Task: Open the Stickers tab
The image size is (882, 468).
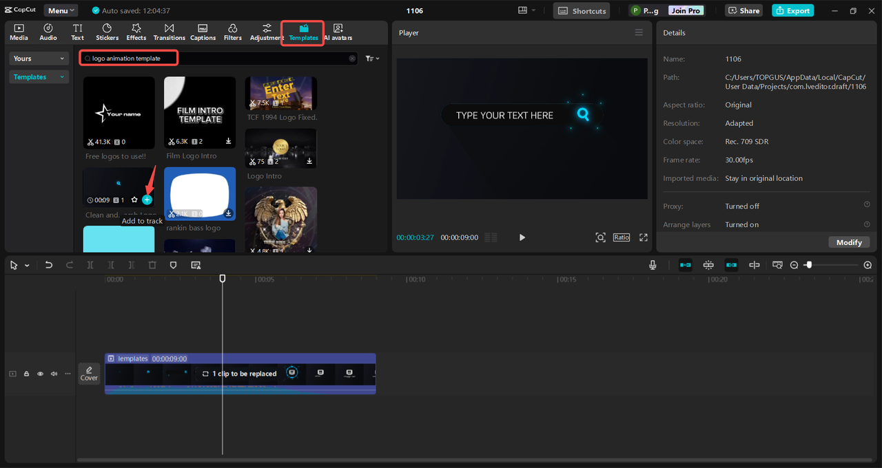Action: pyautogui.click(x=107, y=32)
